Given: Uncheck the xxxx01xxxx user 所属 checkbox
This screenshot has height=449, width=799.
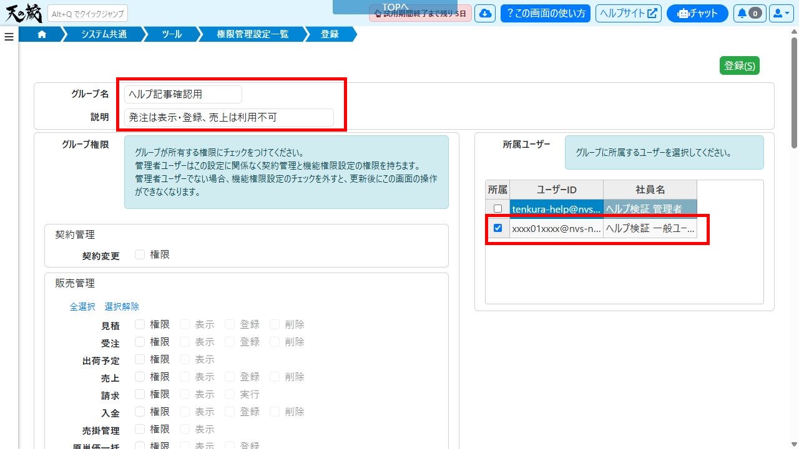Looking at the screenshot, I should point(498,228).
